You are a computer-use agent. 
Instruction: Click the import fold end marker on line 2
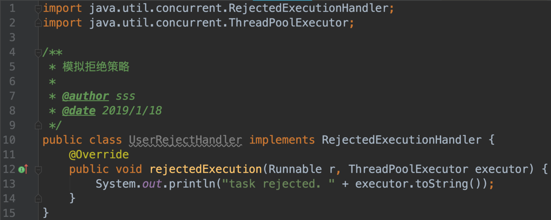pyautogui.click(x=38, y=23)
